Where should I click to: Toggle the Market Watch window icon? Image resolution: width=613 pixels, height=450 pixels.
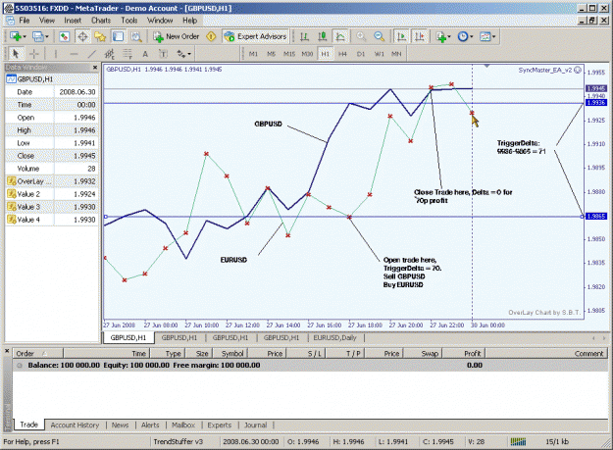64,36
